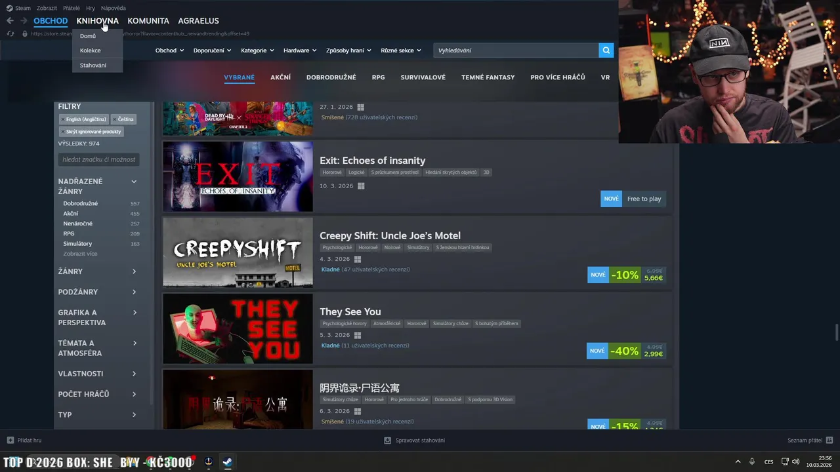The width and height of the screenshot is (840, 472).
Task: Open Creepy Shift: Uncle Joe's Motel title
Action: click(x=390, y=235)
